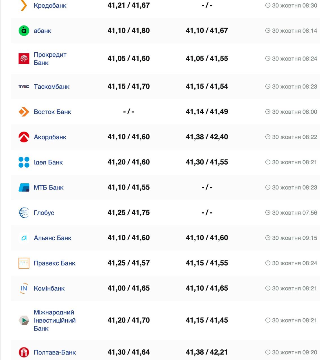
Task: Click the Правекс Банк arches logo
Action: 24,263
